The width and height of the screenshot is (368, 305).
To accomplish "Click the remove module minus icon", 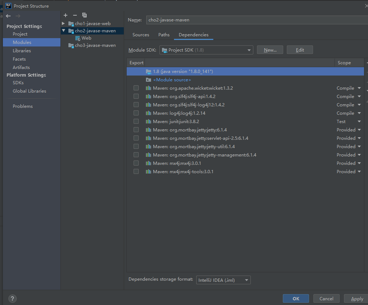I will pyautogui.click(x=75, y=15).
